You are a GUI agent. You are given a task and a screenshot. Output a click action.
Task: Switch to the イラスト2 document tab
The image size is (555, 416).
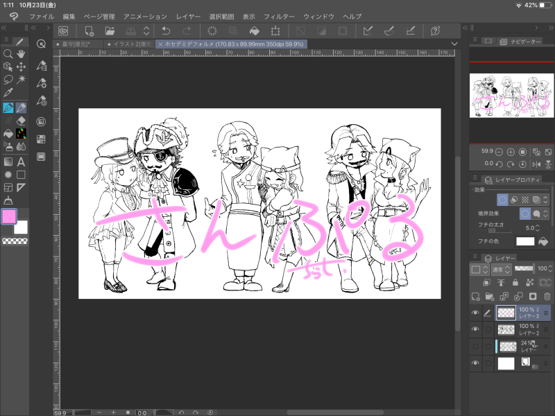click(130, 44)
